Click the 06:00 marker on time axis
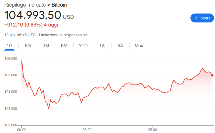215x133 pixels. click(x=152, y=130)
